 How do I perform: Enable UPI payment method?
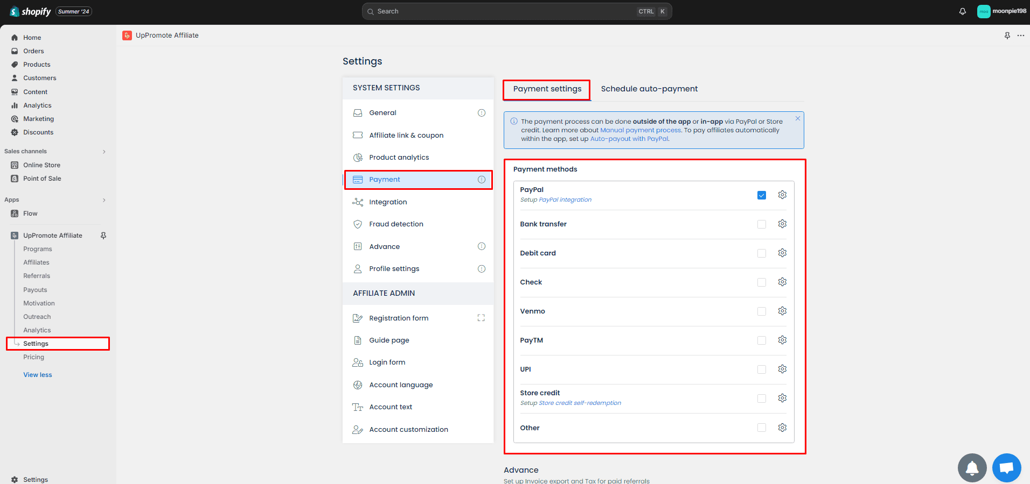(762, 369)
